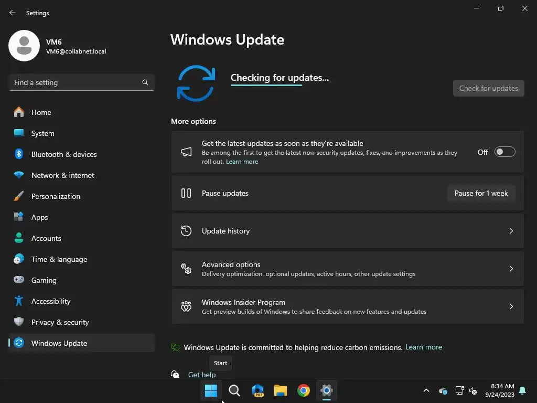
Task: Open the notification bell on taskbar
Action: [523, 390]
